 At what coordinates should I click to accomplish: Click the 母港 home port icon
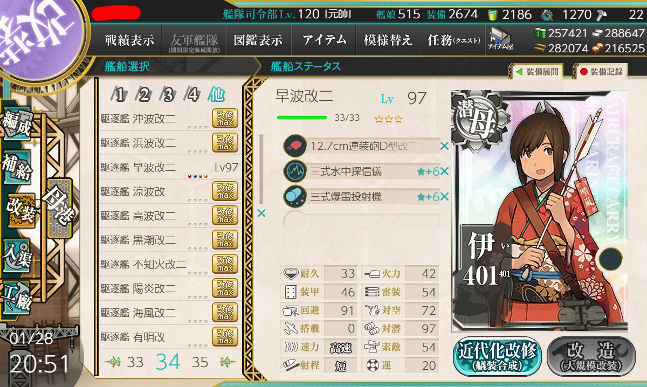tap(59, 209)
